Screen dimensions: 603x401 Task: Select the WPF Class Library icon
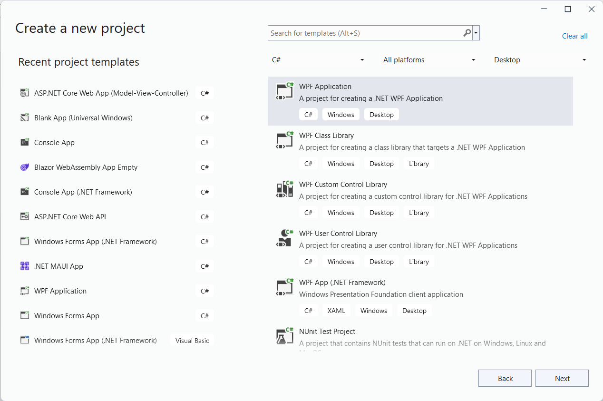coord(285,140)
